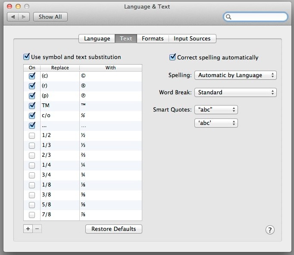
Task: Switch to the Language tab
Action: pos(97,38)
